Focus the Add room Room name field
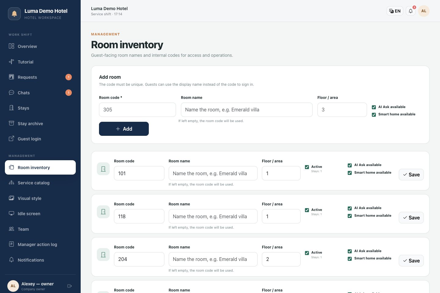 [247, 110]
